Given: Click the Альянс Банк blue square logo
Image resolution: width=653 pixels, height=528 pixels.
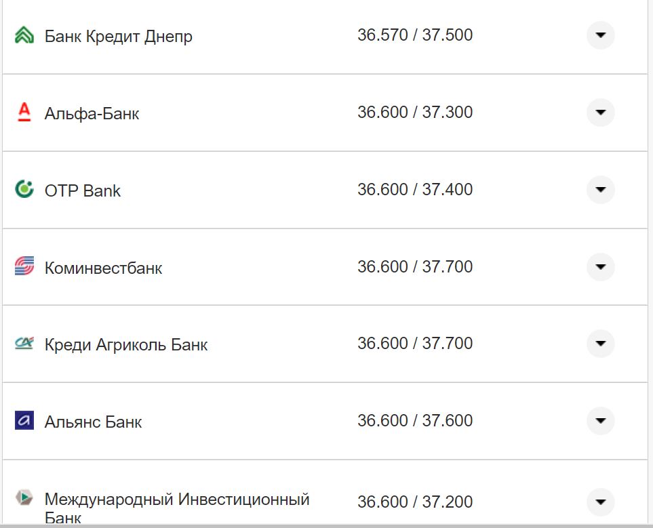Looking at the screenshot, I should point(24,421).
